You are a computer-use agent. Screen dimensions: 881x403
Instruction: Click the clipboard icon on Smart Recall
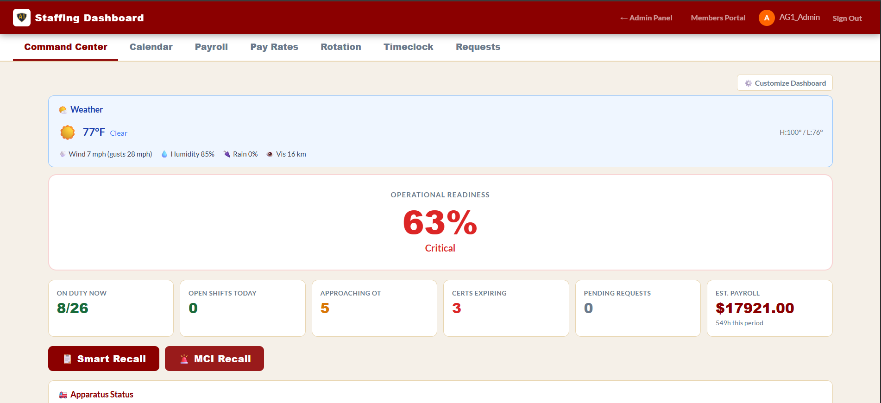[67, 359]
